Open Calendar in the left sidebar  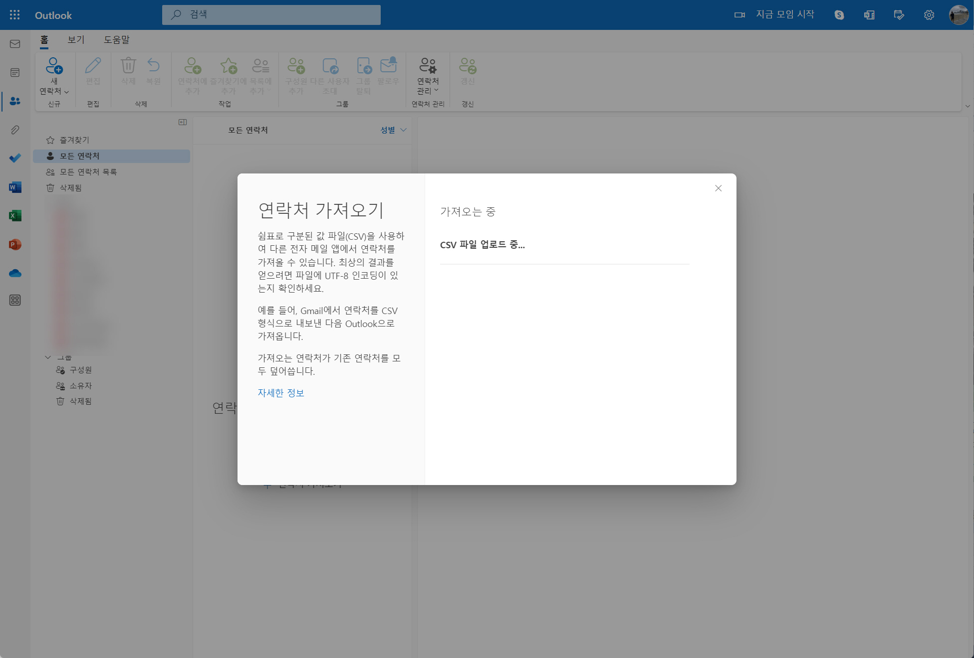tap(15, 73)
